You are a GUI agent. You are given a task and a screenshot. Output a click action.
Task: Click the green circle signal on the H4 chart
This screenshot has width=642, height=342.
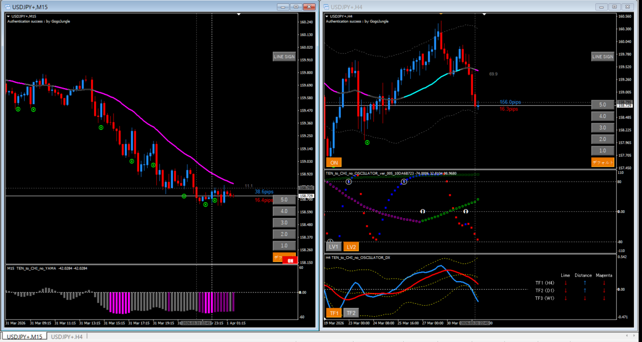coord(368,142)
